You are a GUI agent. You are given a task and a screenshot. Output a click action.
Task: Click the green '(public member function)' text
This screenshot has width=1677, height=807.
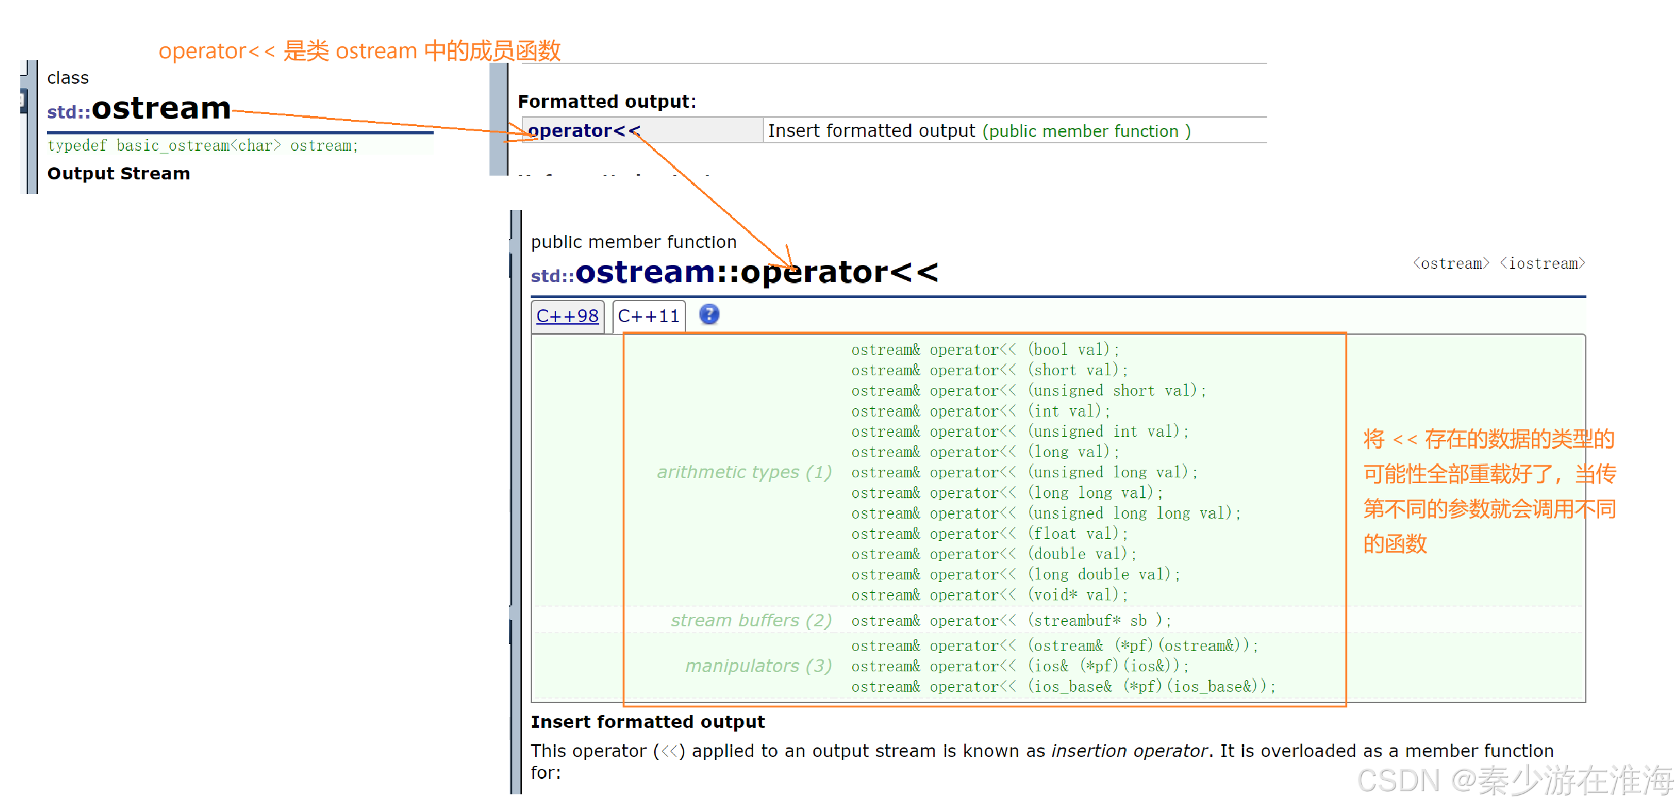(x=1086, y=131)
